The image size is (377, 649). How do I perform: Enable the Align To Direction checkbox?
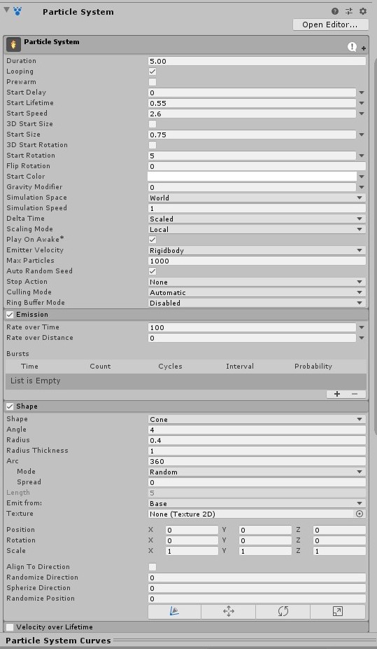pos(152,566)
